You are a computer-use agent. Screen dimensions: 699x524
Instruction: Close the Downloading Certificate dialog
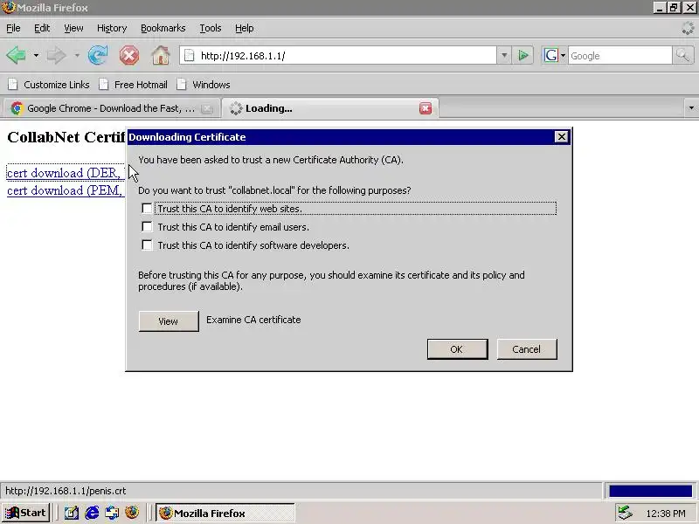tap(562, 137)
